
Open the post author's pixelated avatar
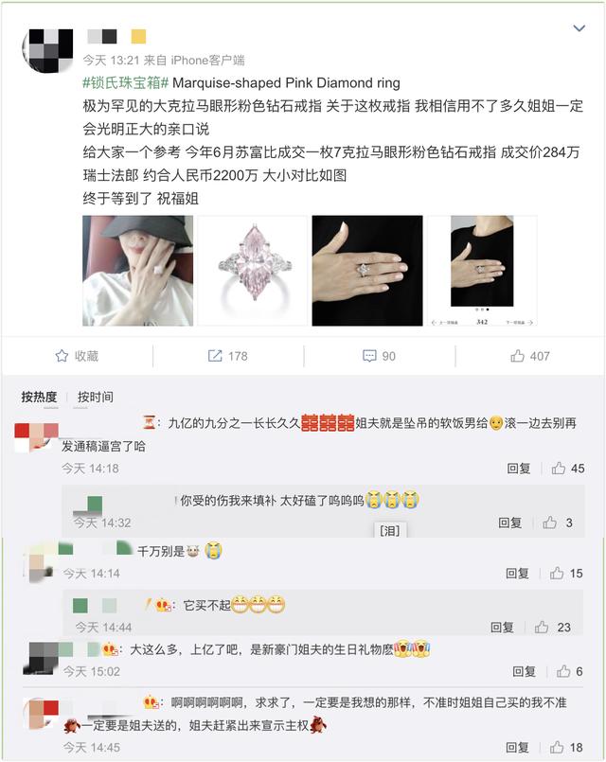pos(47,51)
